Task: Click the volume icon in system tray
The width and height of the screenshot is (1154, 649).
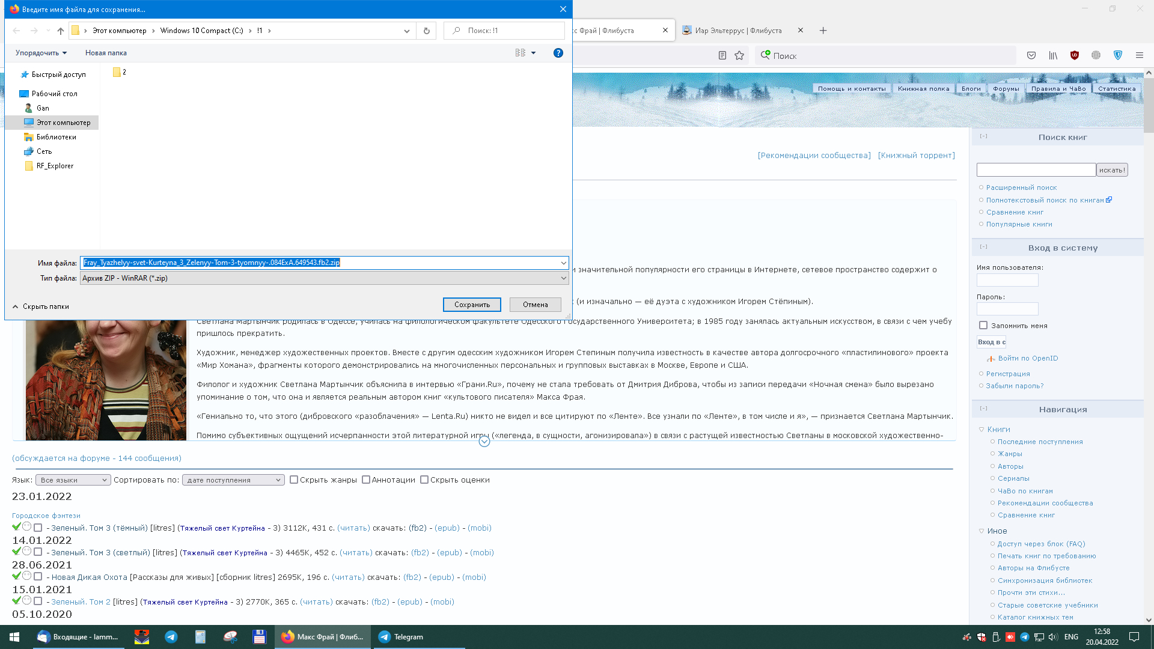Action: pyautogui.click(x=1053, y=637)
